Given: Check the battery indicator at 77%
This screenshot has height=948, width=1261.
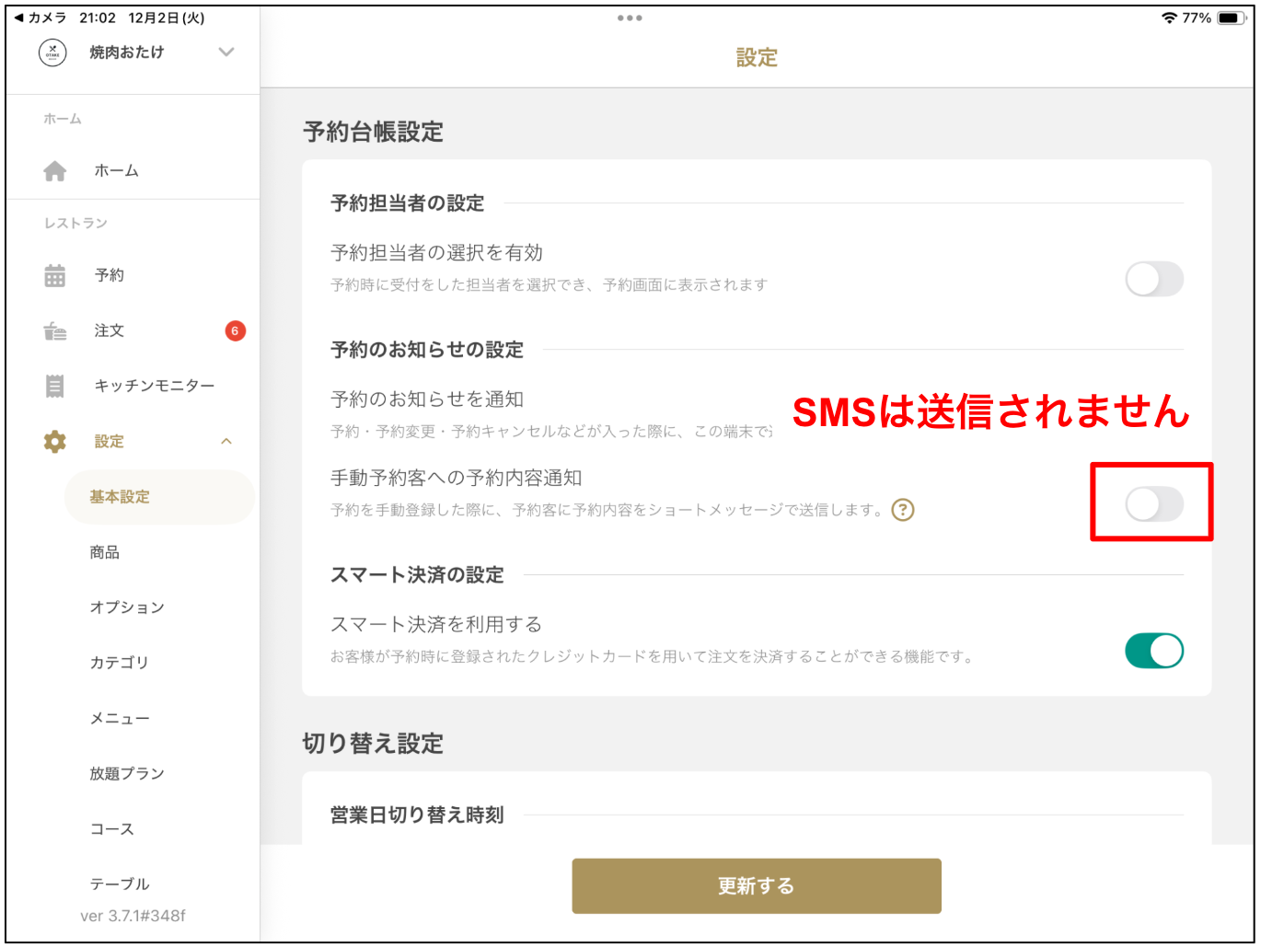Looking at the screenshot, I should (x=1231, y=17).
